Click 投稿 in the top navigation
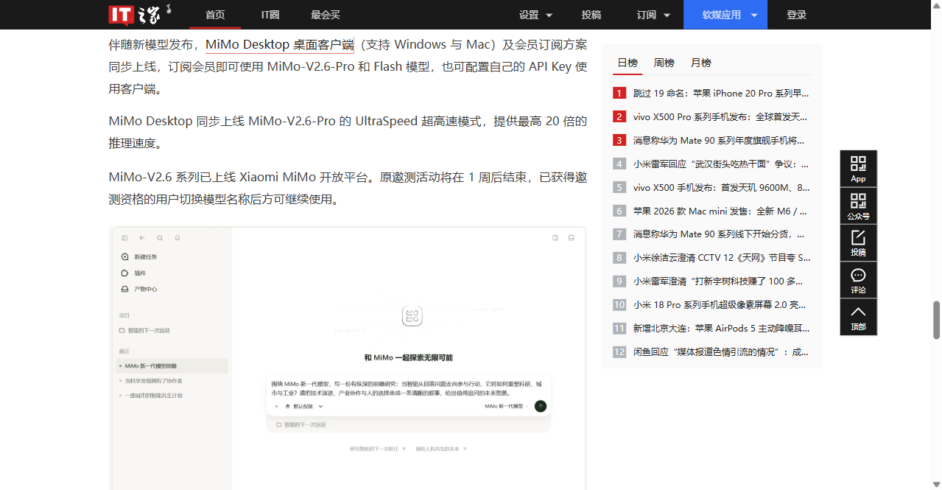Viewport: 942px width, 490px height. coord(591,15)
